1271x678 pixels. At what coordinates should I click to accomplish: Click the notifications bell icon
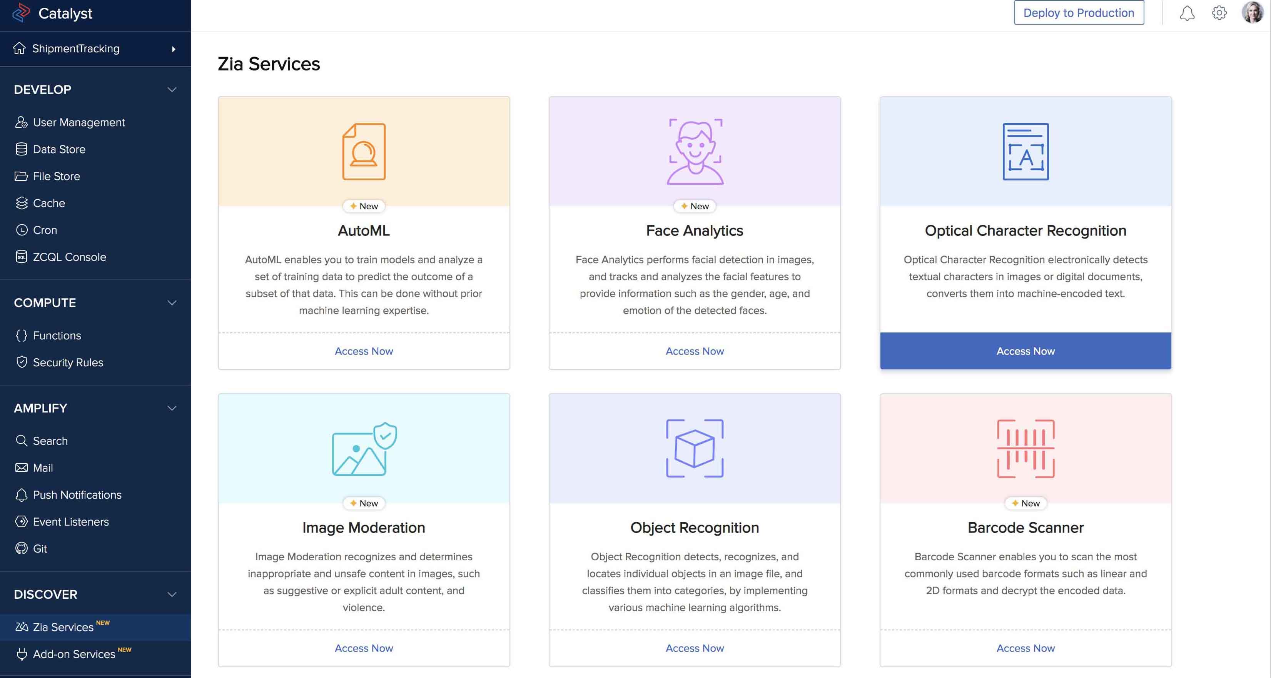(1187, 13)
